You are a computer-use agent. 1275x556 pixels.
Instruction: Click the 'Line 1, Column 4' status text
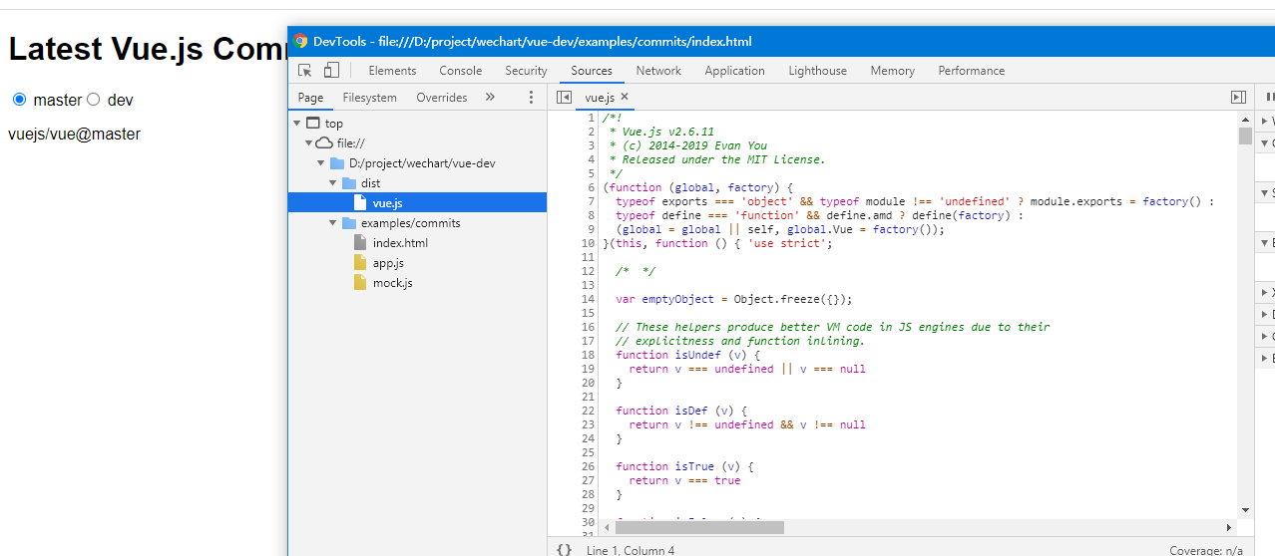[633, 550]
